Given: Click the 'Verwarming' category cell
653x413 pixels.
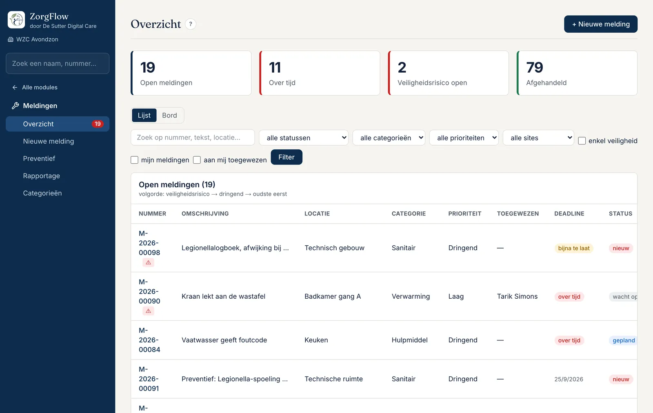Looking at the screenshot, I should (x=411, y=296).
